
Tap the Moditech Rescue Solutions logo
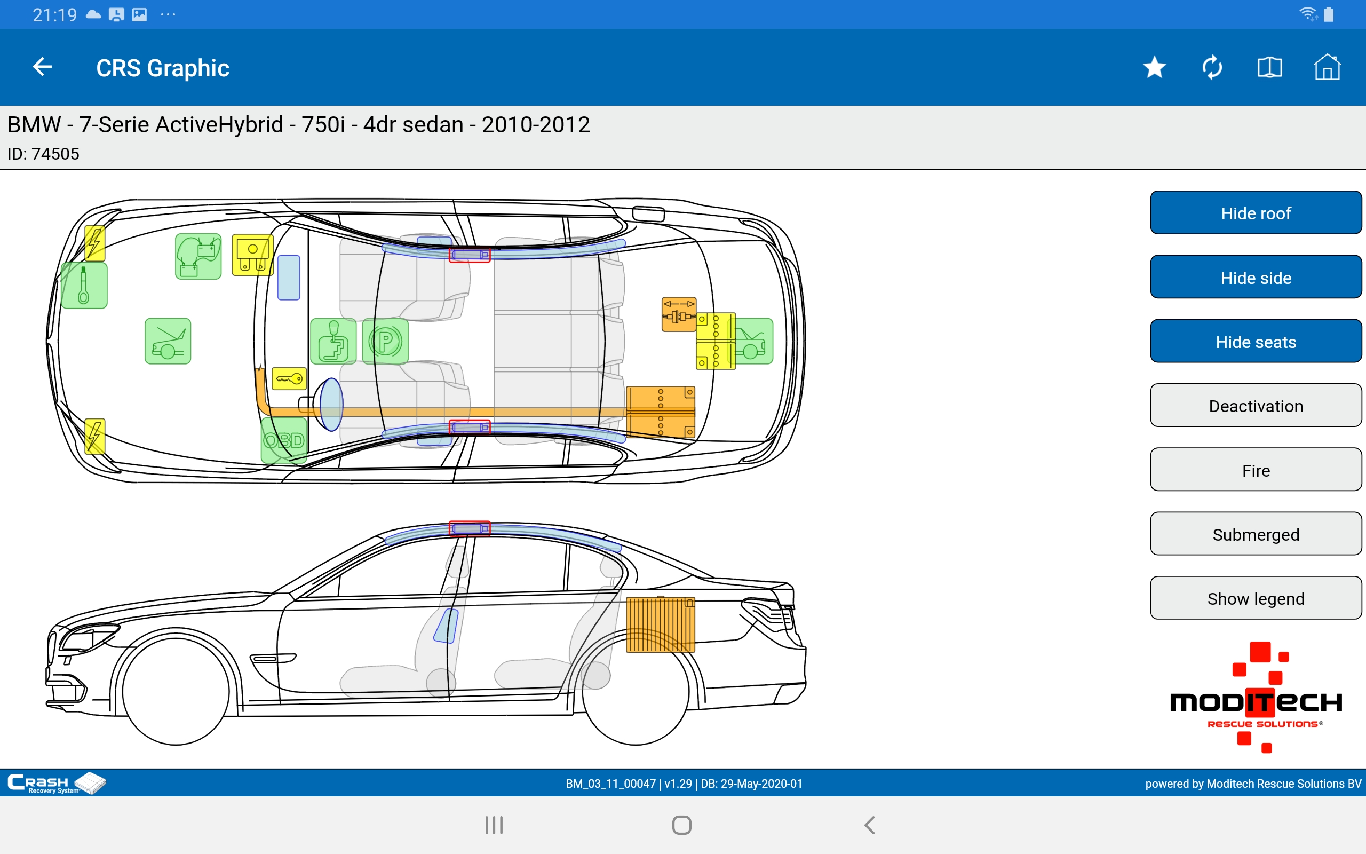point(1256,698)
